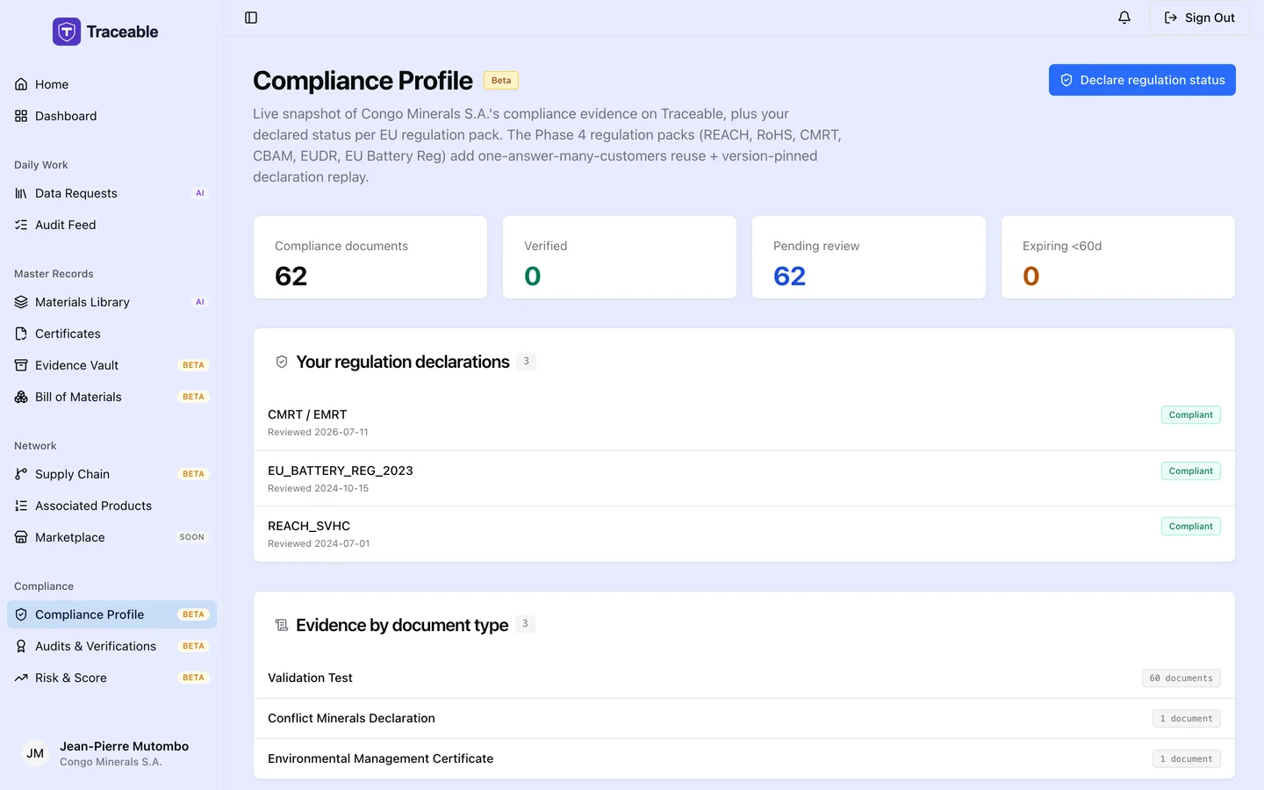1264x790 pixels.
Task: Click Environmental Management Certificate row
Action: pos(744,758)
